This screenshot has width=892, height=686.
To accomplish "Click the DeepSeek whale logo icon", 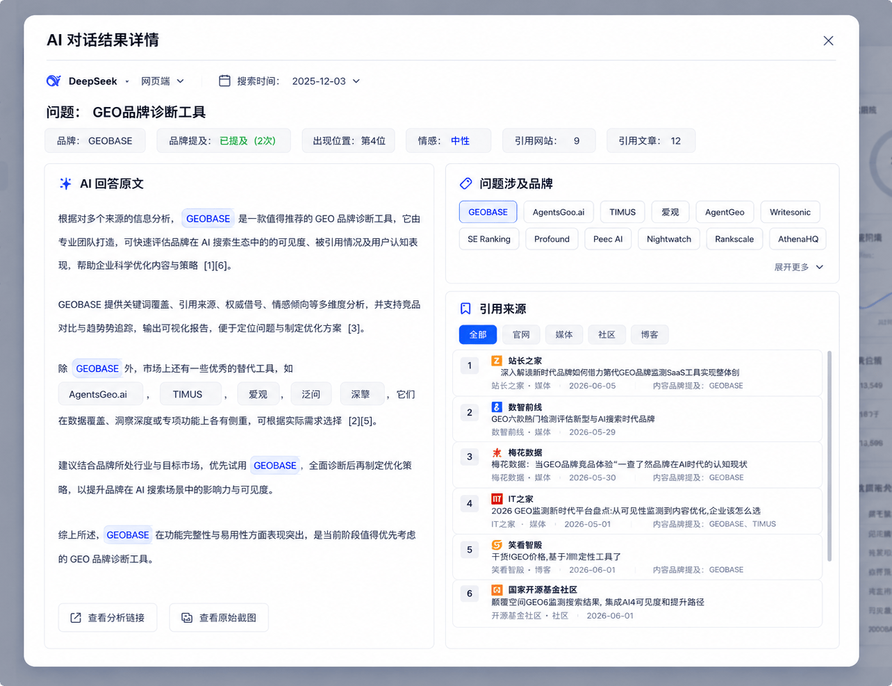I will (x=53, y=81).
